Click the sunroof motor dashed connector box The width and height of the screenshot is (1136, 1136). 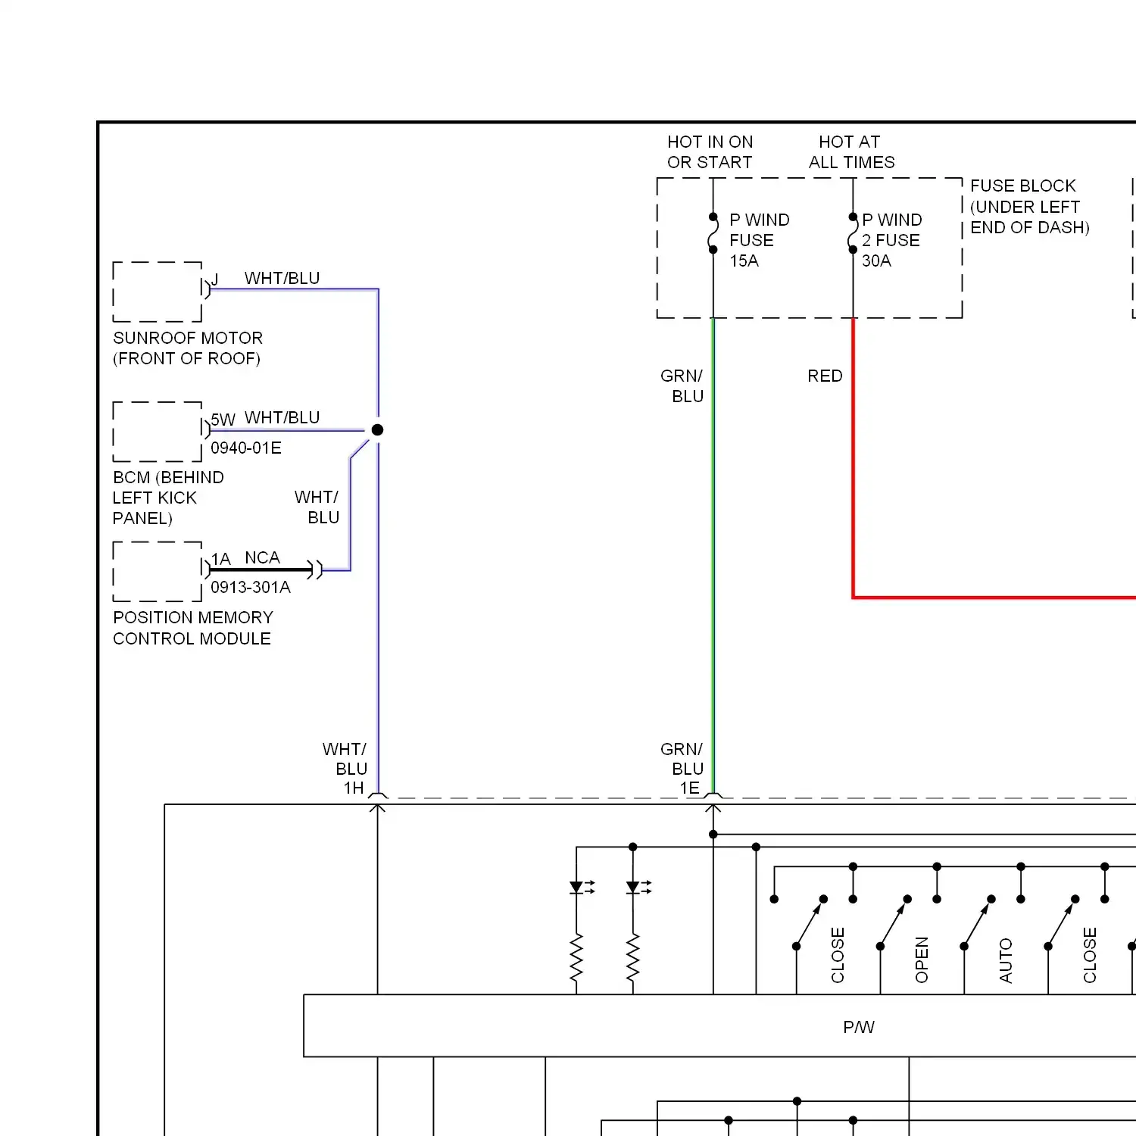[158, 292]
